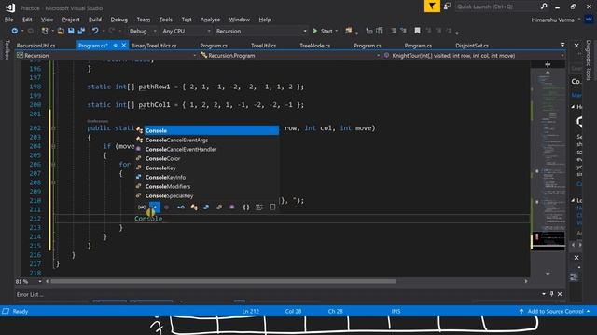
Task: Open the active files list dropdown arrow
Action: click(562, 45)
